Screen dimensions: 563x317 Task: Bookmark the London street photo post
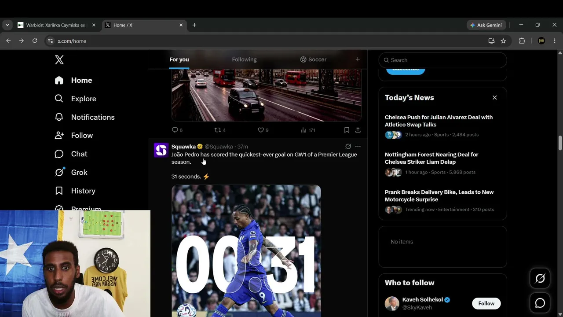pyautogui.click(x=347, y=130)
